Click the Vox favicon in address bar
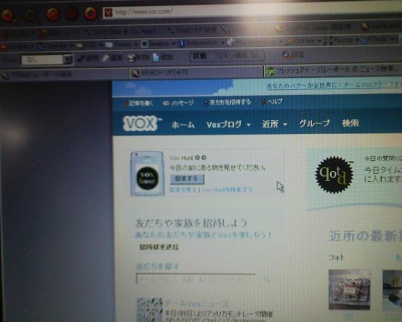The image size is (402, 322). click(x=108, y=12)
